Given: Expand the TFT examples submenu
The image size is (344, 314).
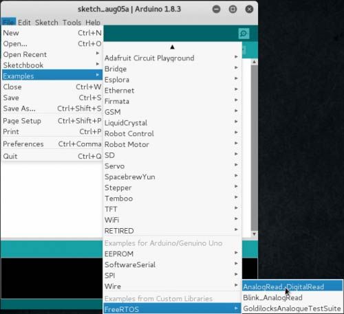Looking at the screenshot, I should [172, 209].
